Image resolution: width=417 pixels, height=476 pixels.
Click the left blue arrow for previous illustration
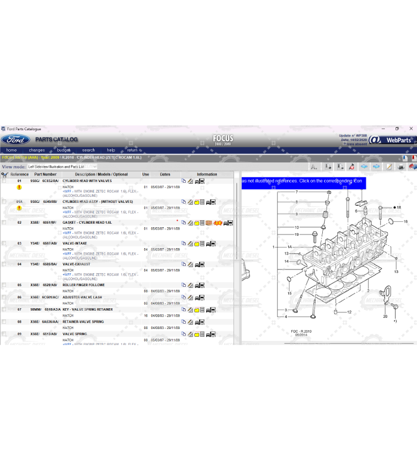coord(364,167)
